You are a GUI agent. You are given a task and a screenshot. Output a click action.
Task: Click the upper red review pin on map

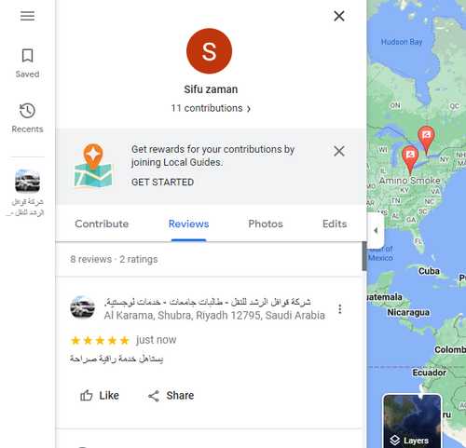(426, 136)
